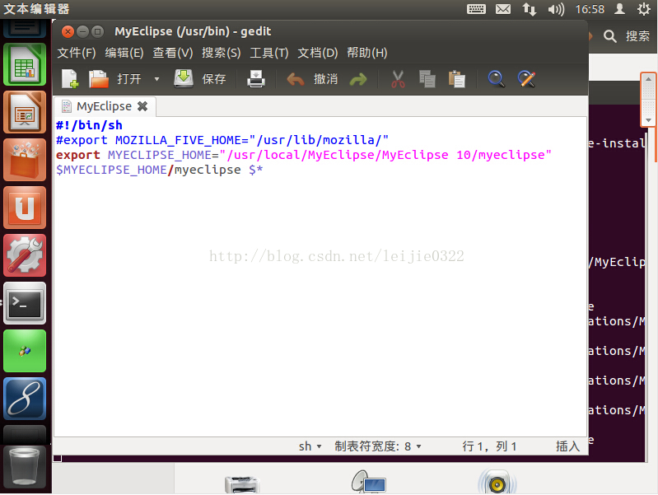Open find and replace icon
Viewport: 658px width, 495px height.
(x=526, y=79)
